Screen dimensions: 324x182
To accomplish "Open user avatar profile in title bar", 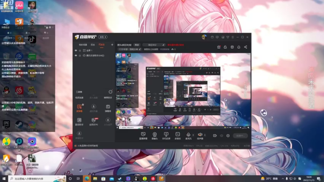I will point(204,37).
